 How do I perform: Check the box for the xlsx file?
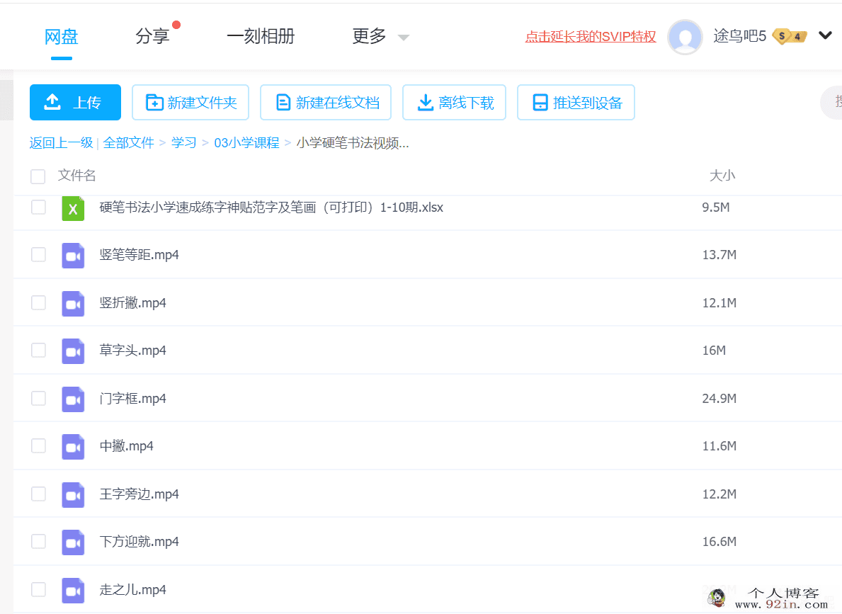[x=39, y=207]
